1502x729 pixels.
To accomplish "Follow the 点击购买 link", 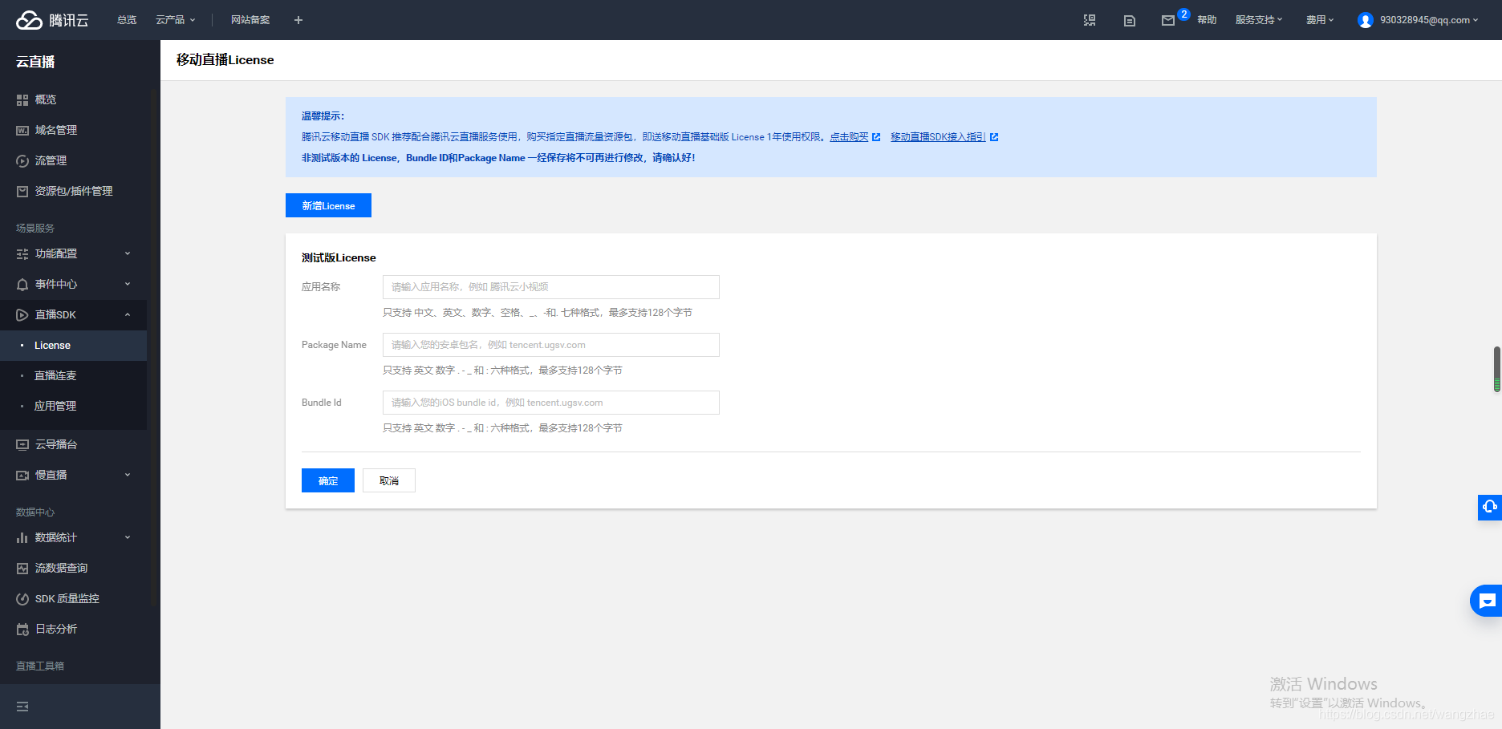I will [x=849, y=137].
